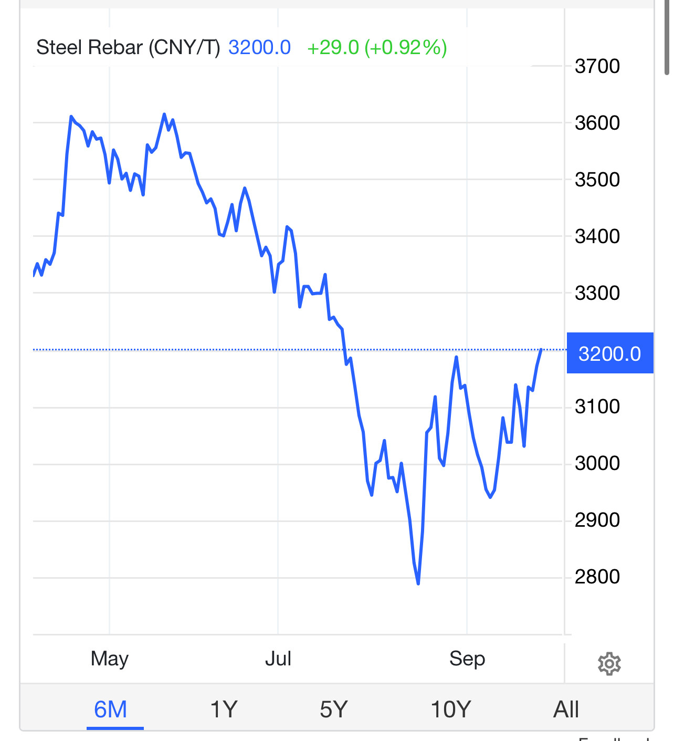
Task: Click the dotted current price line
Action: tap(210, 350)
